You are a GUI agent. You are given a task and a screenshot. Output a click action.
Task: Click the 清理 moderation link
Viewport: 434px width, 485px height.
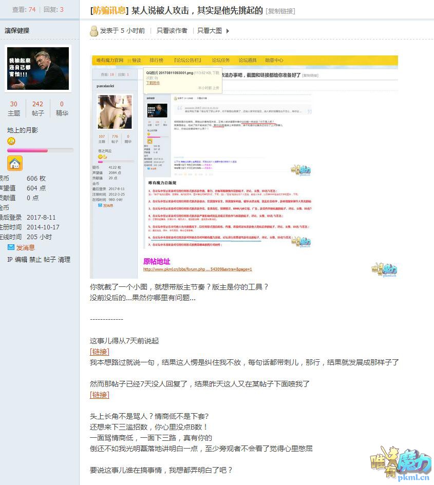(64, 260)
